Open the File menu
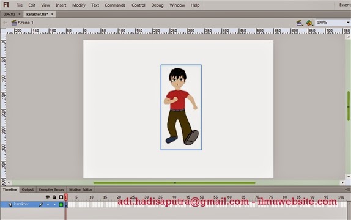The height and width of the screenshot is (220, 351). [x=20, y=5]
